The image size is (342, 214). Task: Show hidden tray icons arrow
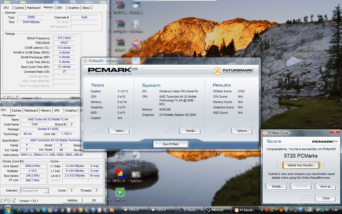(262, 210)
